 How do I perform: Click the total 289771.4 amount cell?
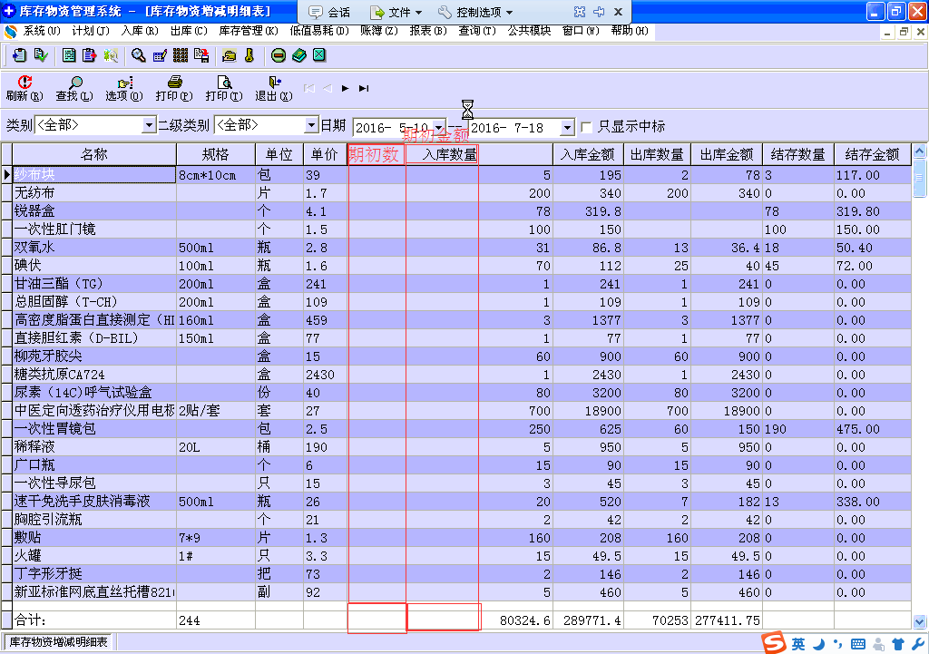(x=588, y=620)
